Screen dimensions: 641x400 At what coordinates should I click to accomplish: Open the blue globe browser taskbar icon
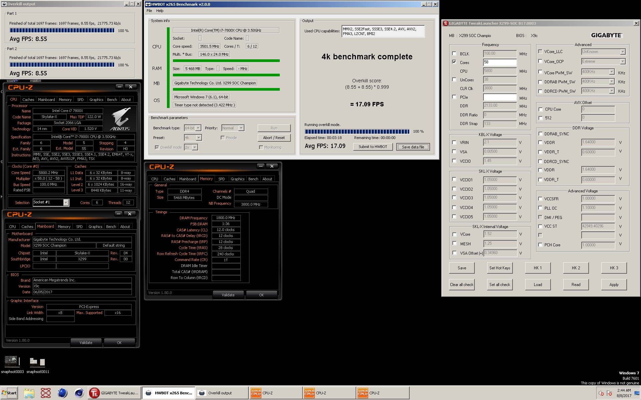pyautogui.click(x=62, y=393)
